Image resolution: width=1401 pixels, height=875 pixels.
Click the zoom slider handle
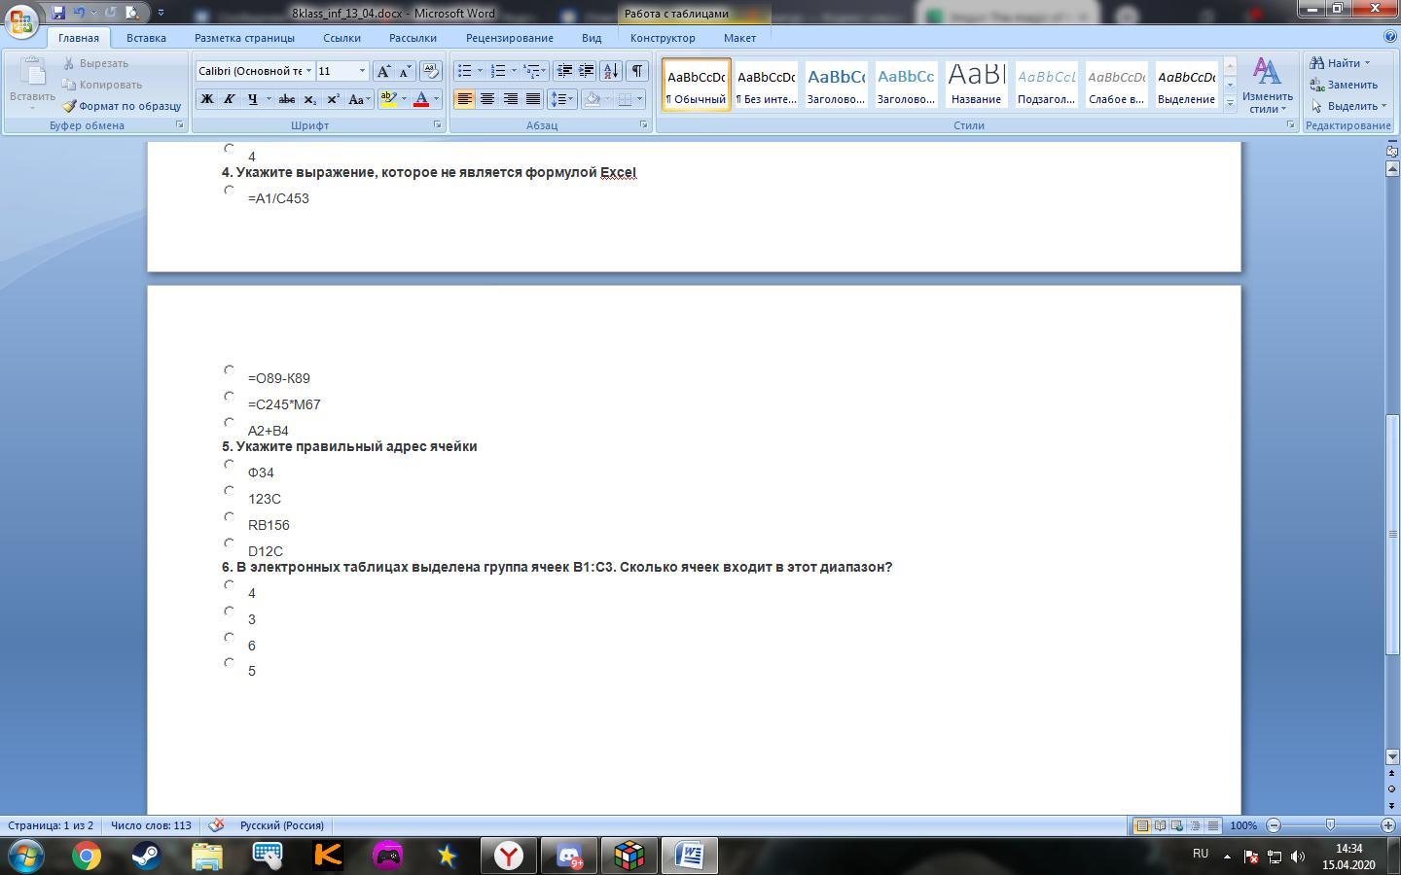1330,825
